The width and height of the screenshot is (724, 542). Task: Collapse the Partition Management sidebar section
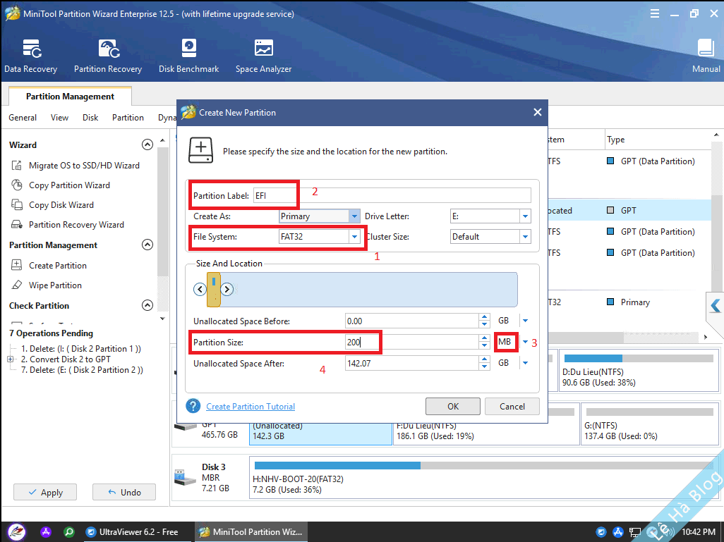(x=147, y=245)
